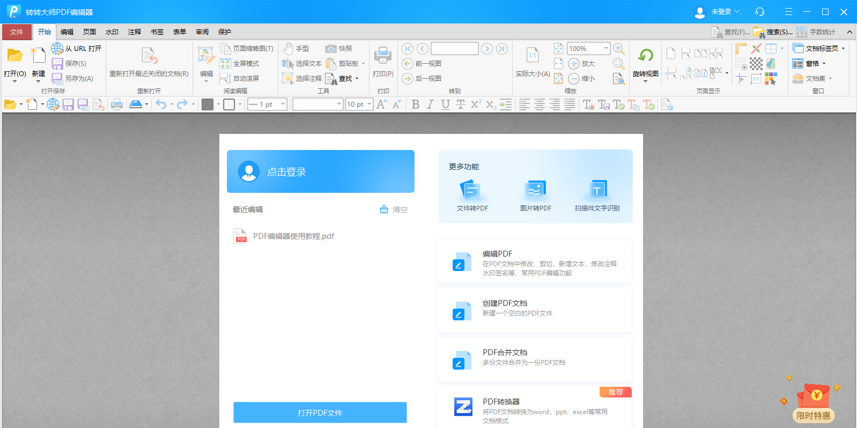
Task: Select the 手型 hand tool
Action: click(296, 49)
